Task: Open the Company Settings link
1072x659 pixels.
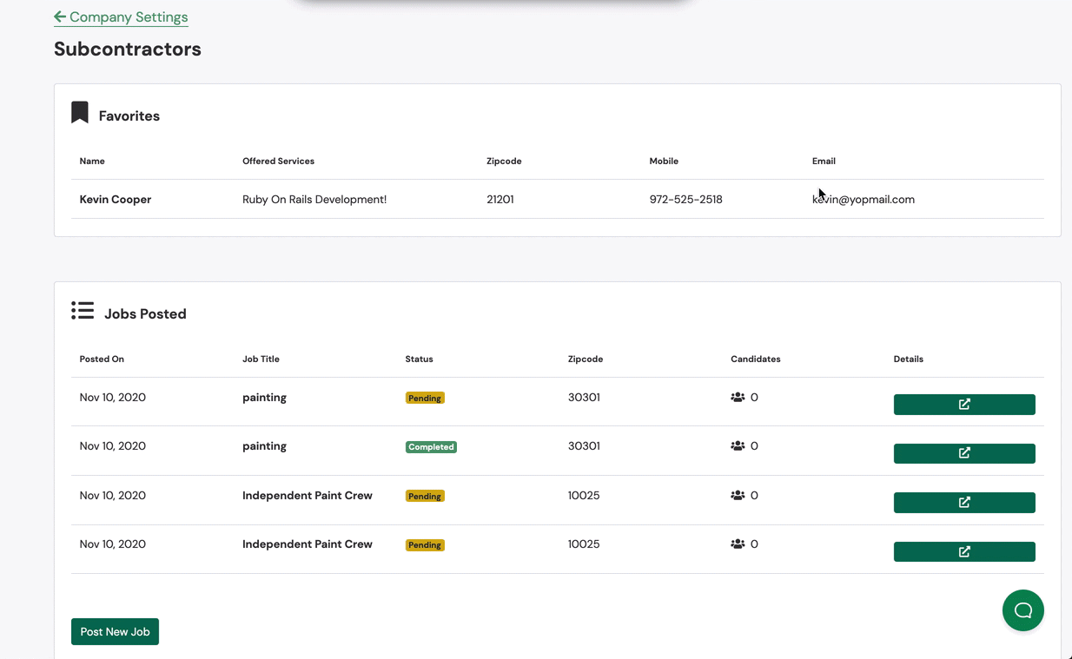Action: 128,17
